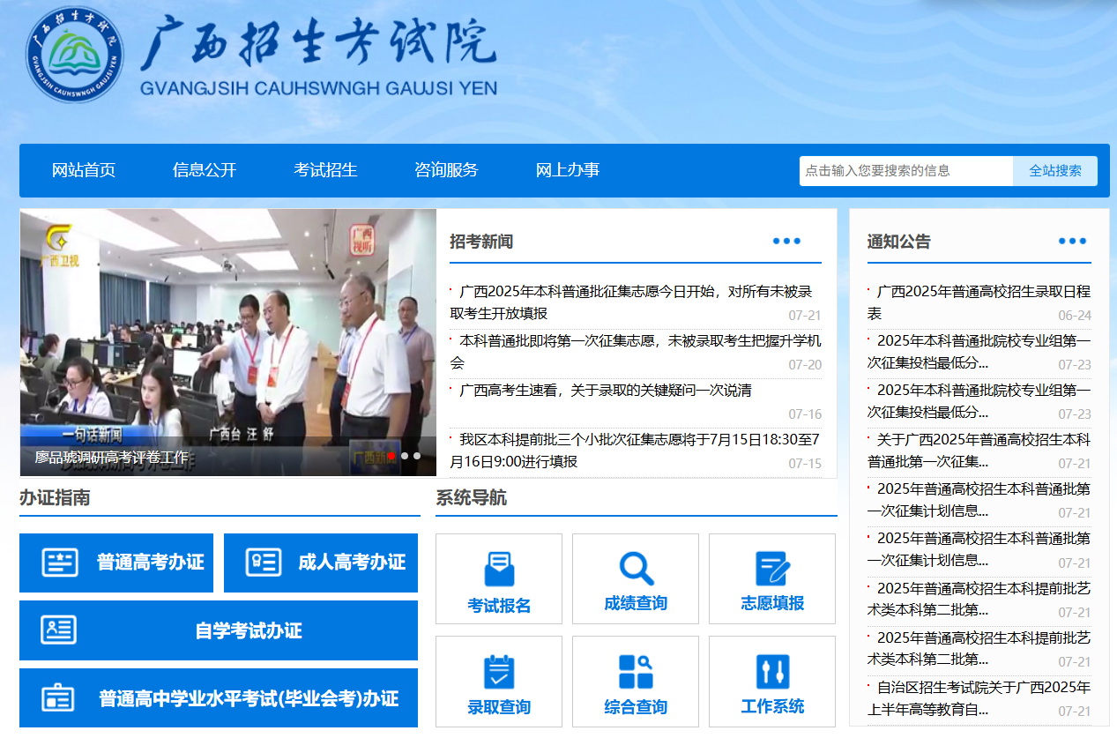Select the second carousel dot

tap(405, 456)
